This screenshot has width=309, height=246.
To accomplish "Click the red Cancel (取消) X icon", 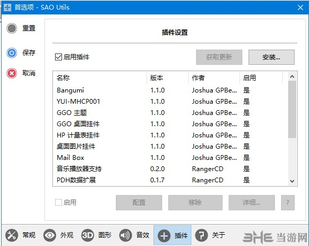I will tap(12, 73).
